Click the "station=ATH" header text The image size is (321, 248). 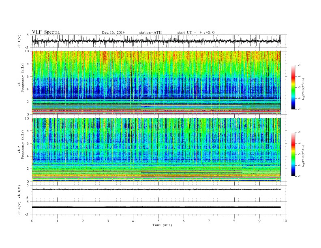pos(150,32)
